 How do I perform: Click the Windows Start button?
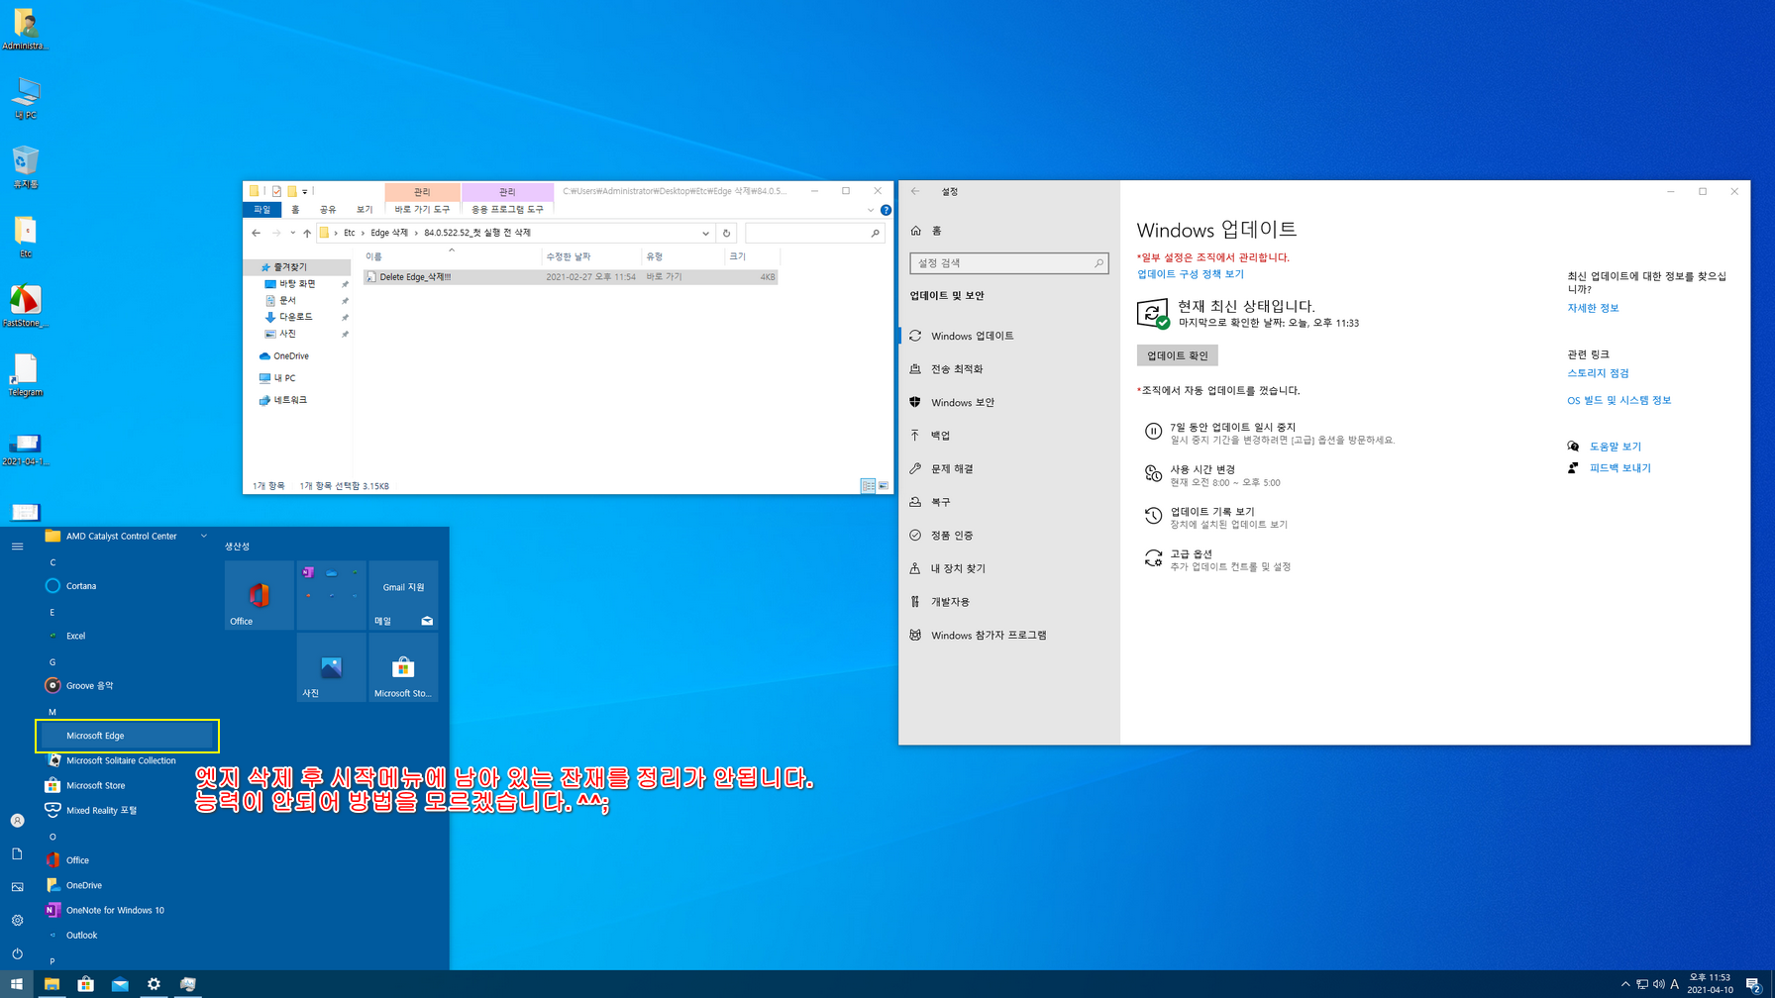(17, 984)
